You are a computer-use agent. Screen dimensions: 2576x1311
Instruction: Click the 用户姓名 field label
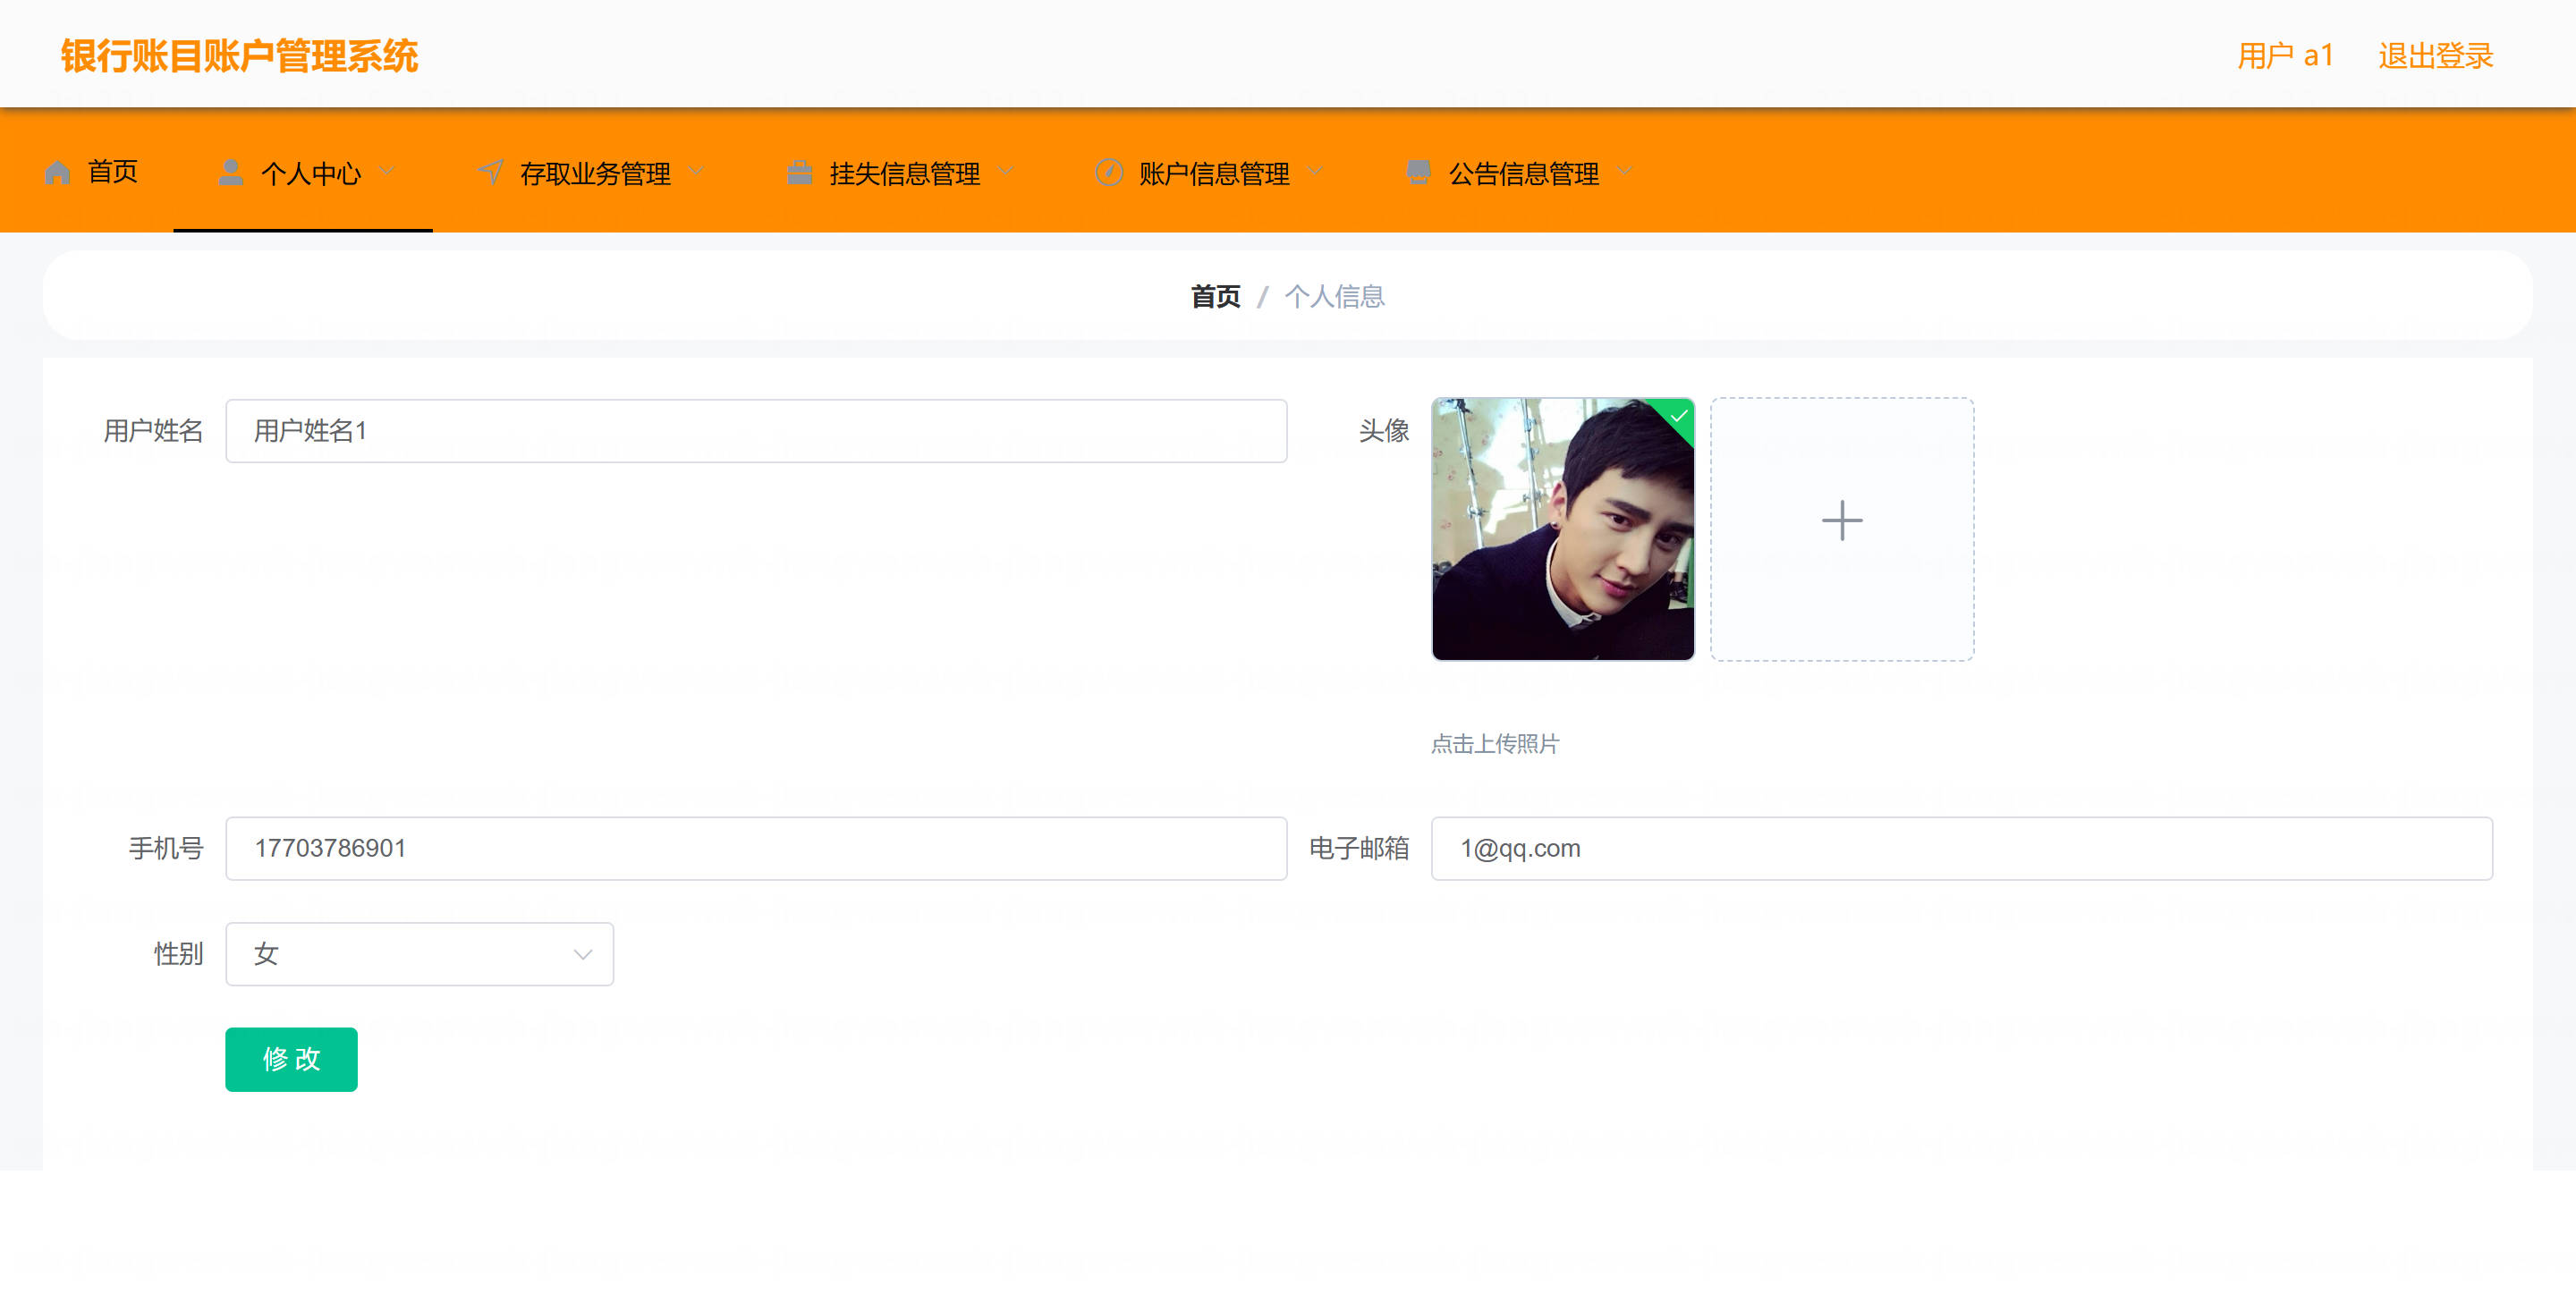154,431
